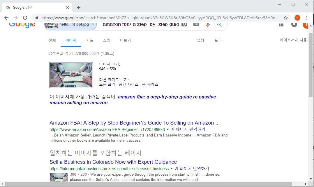The height and width of the screenshot is (187, 314).
Task: Click the address bar URL
Action: coord(160,18)
